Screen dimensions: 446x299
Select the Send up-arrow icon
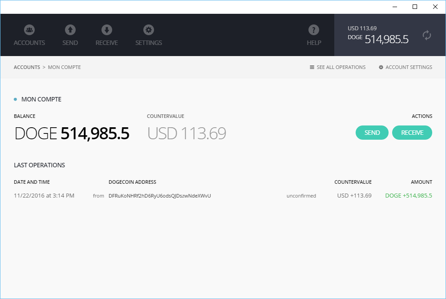click(x=70, y=29)
